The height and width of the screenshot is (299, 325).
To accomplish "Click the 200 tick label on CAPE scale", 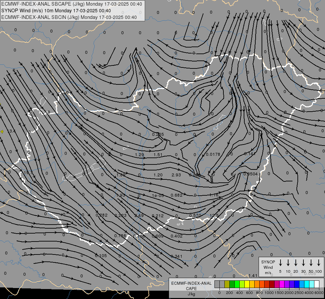I will (229, 293).
